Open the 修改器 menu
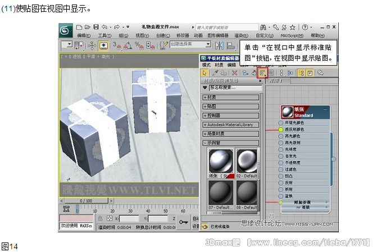This screenshot has height=252, width=386. (183, 36)
